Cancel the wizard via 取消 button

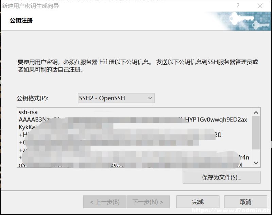tap(245, 202)
